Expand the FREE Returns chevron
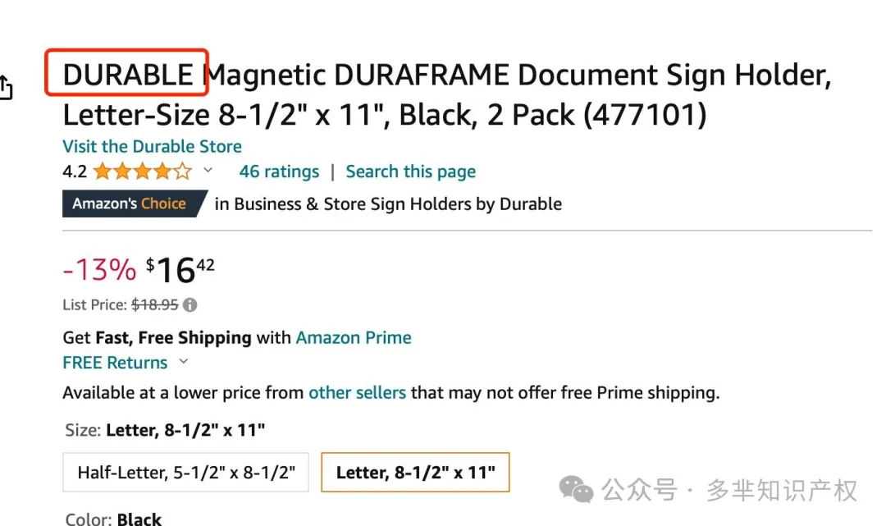 (x=183, y=362)
